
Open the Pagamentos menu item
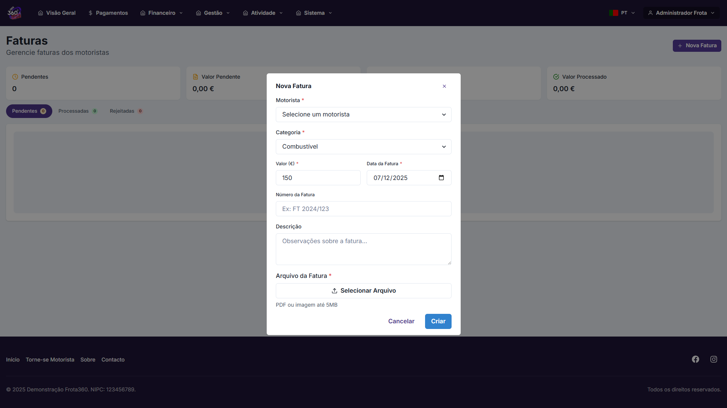[x=108, y=13]
